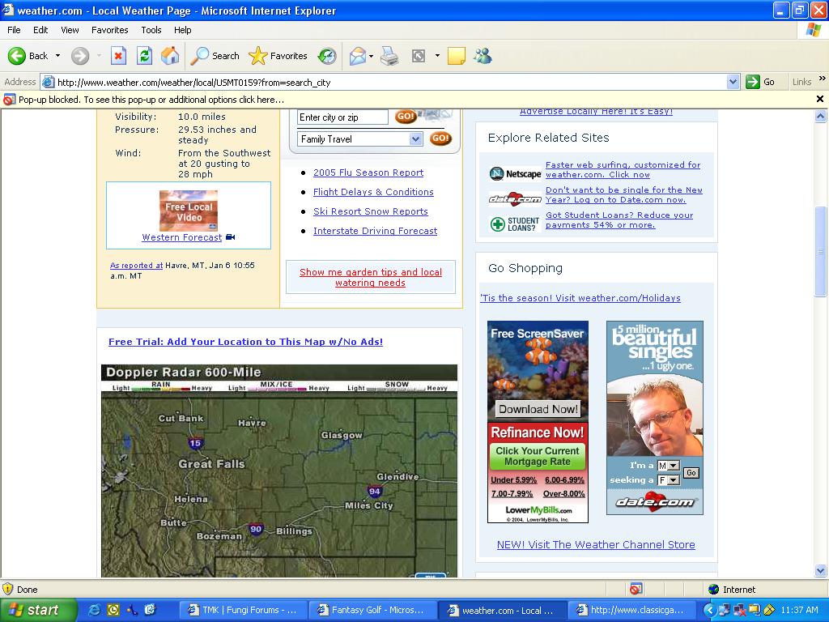
Task: Click the Free Trial Add Your Location link
Action: (x=245, y=342)
